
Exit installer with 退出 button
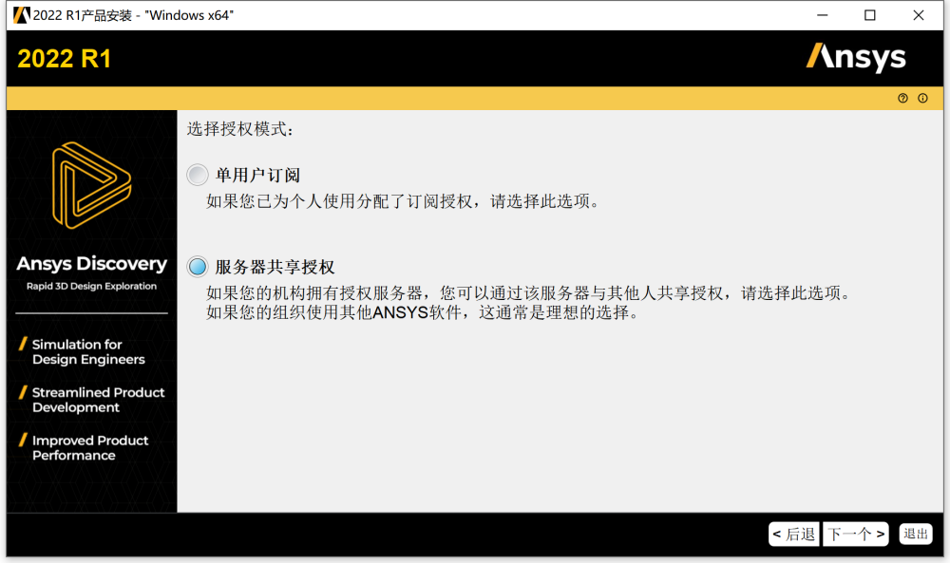click(916, 534)
